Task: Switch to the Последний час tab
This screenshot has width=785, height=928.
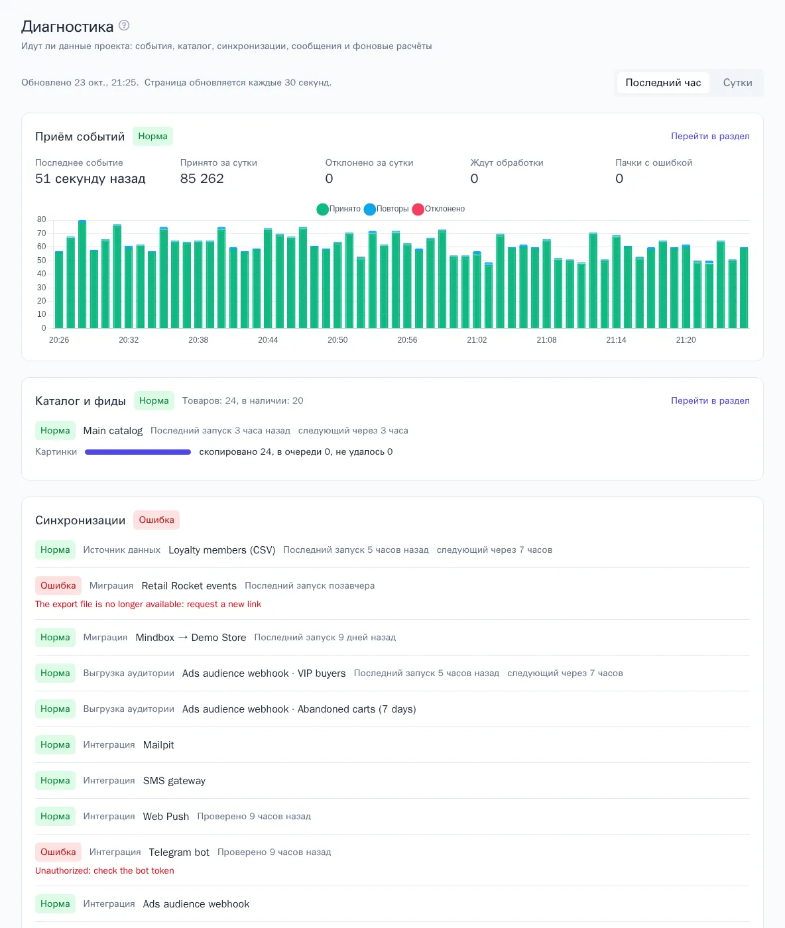Action: click(x=663, y=83)
